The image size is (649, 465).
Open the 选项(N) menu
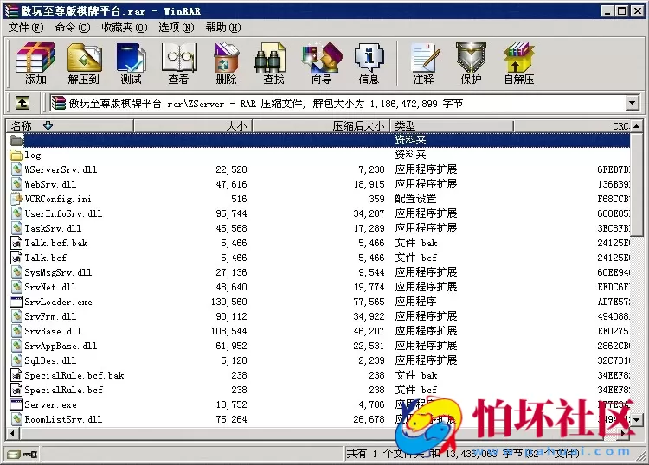(x=177, y=28)
